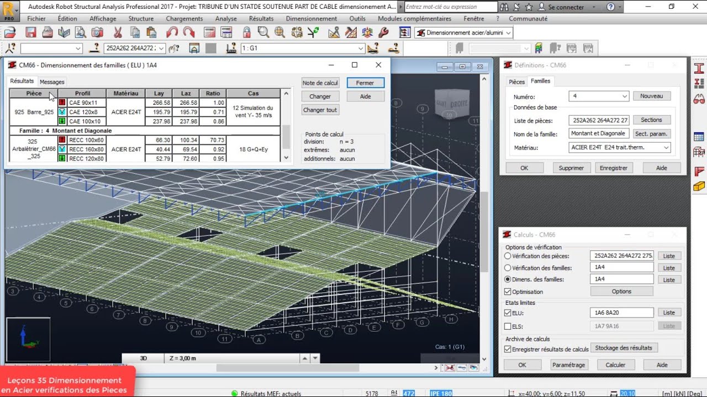Screen dimensions: 707x397
Task: Click the binoculars search icon
Action: pos(505,7)
